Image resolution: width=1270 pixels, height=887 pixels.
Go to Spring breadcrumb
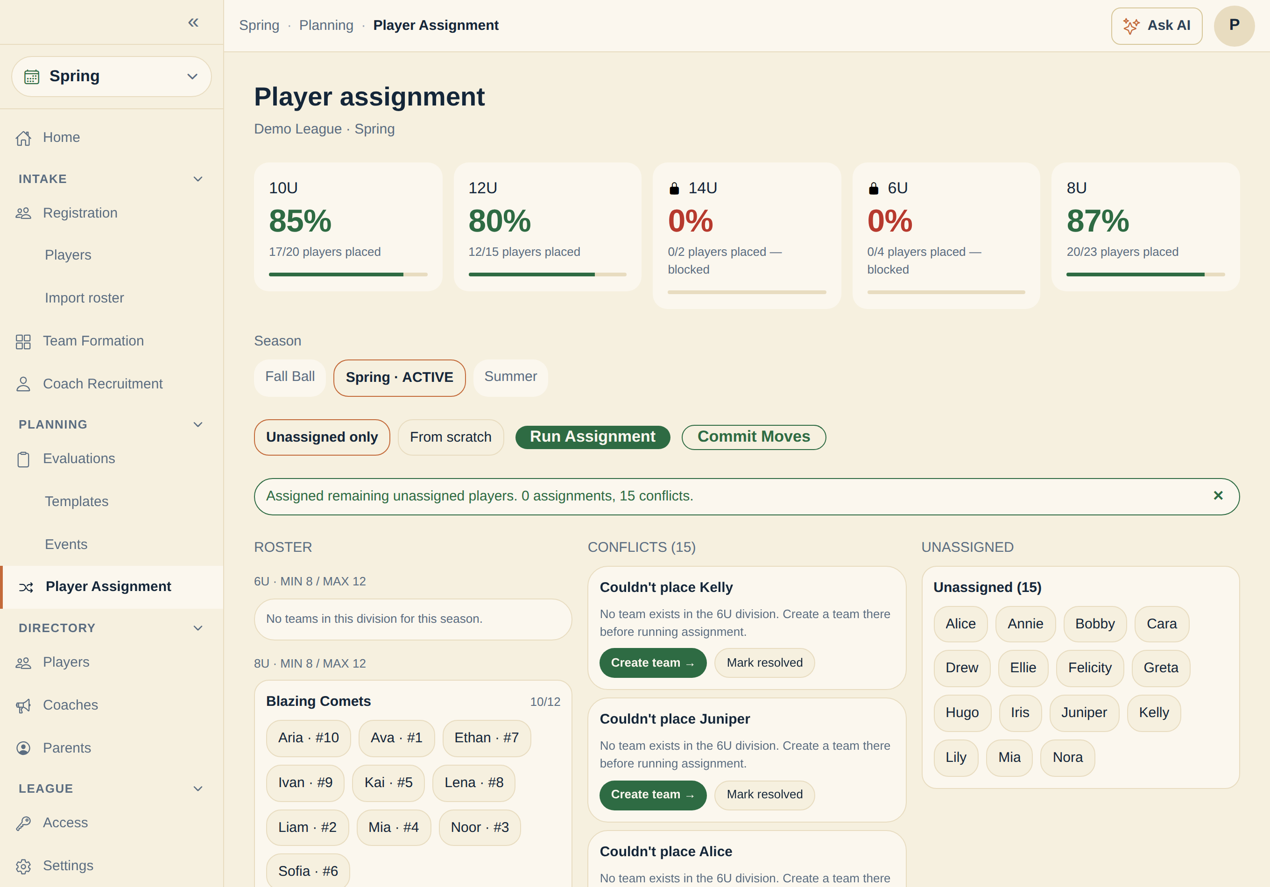click(259, 25)
